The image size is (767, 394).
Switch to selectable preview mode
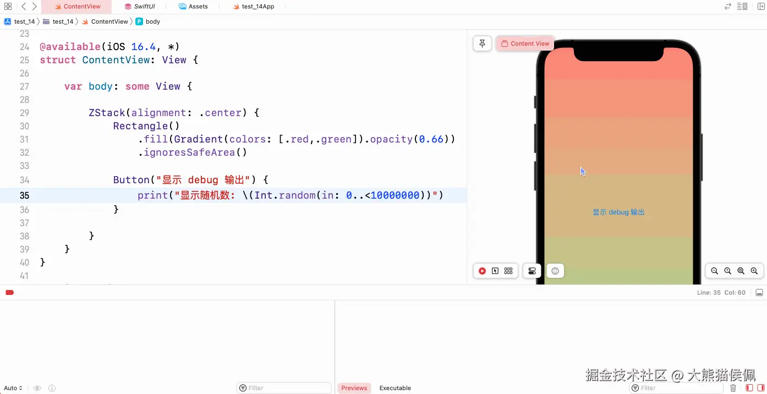495,271
